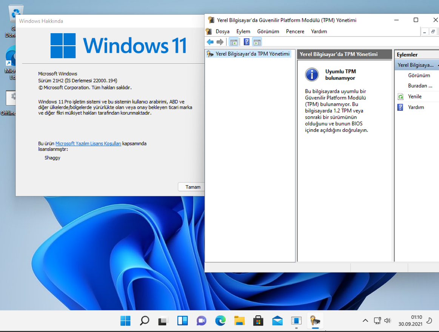Open Task View on the taskbar

point(163,321)
